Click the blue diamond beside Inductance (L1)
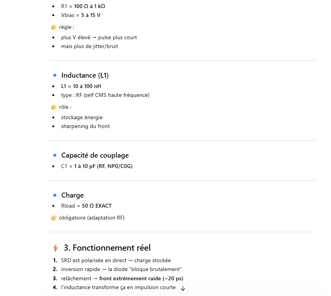 (55, 75)
